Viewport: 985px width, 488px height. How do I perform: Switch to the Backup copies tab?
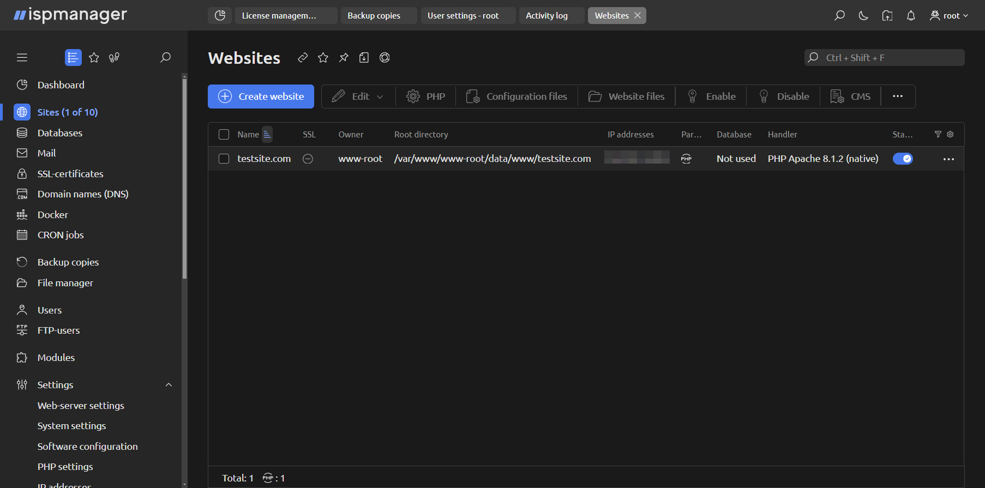[x=374, y=16]
